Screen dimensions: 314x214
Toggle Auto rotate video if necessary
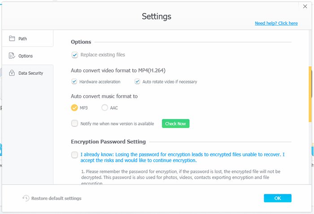[137, 81]
